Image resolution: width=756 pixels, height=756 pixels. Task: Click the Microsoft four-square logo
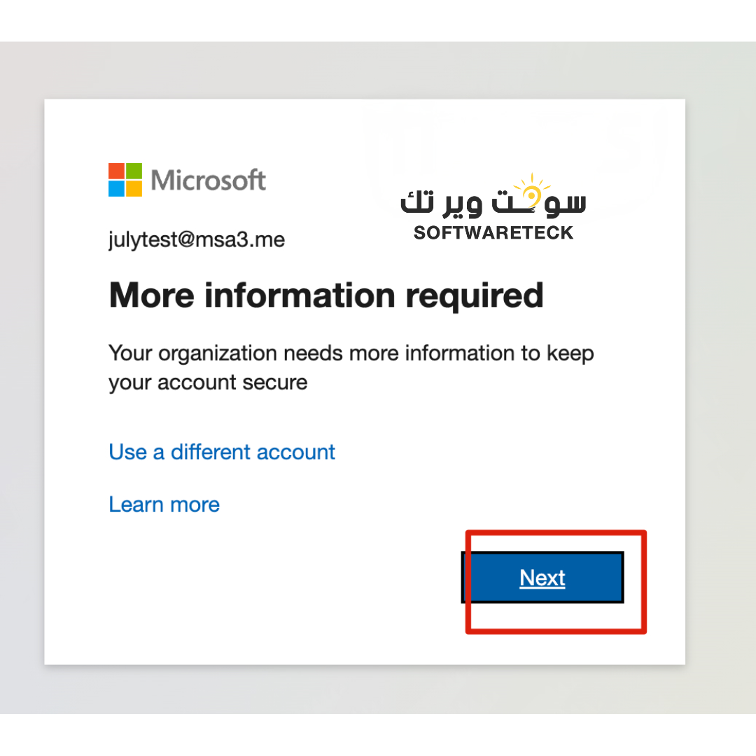click(125, 180)
